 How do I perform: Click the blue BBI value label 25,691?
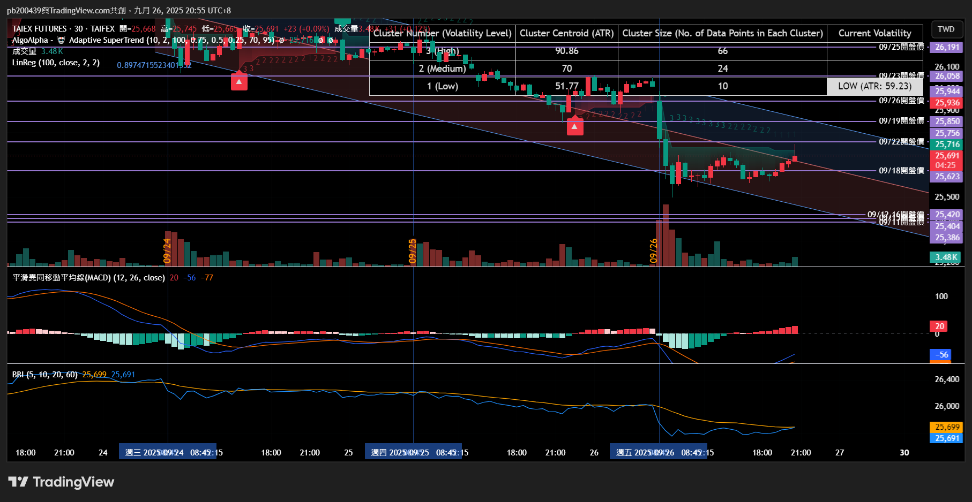click(947, 438)
